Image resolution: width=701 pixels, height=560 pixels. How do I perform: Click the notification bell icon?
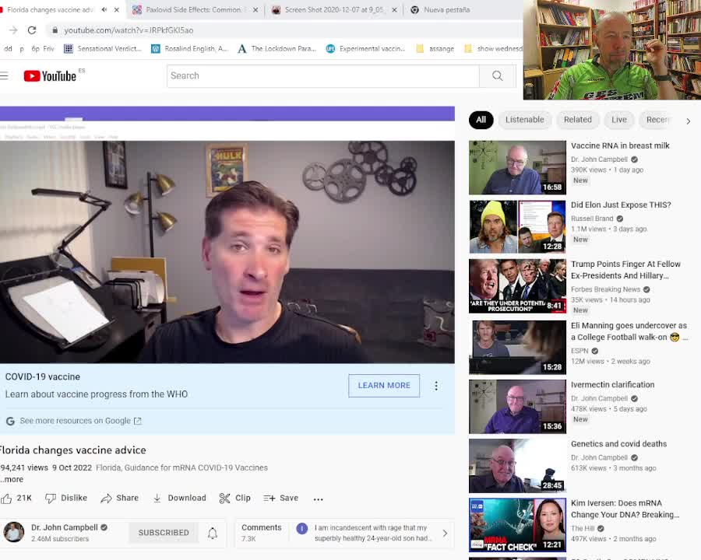point(213,533)
